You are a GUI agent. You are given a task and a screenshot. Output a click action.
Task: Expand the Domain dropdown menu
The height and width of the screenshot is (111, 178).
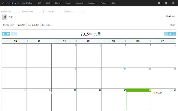pos(68,3)
